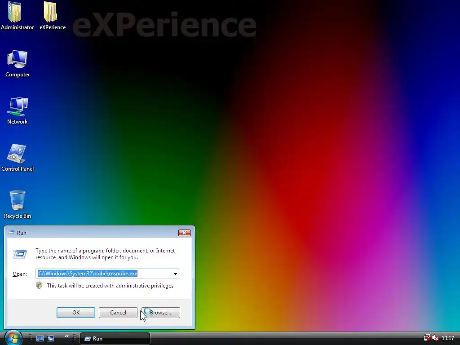Click the Run dialog title bar icon
Image resolution: width=460 pixels, height=345 pixels.
12,233
